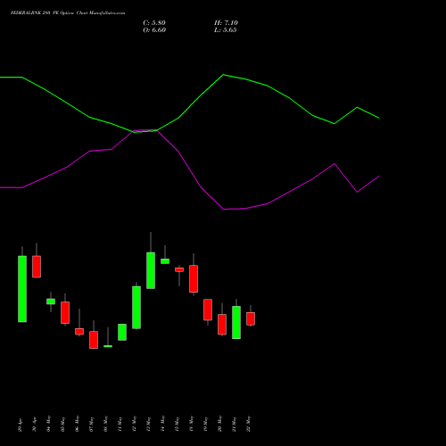The width and height of the screenshot is (446, 446).
Task: Click the green indicator line's peak
Action: (224, 75)
